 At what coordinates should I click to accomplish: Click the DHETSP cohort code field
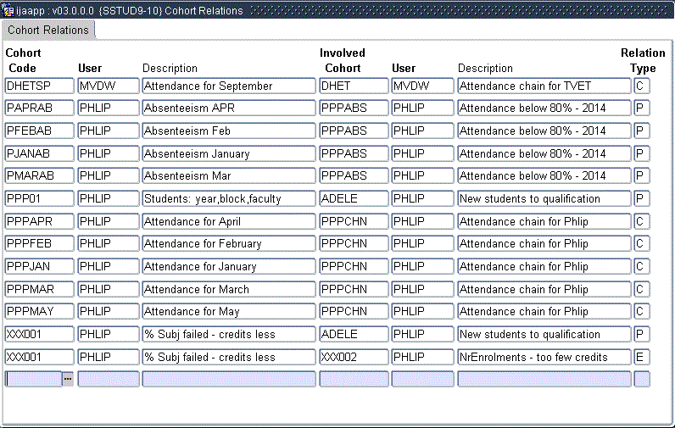[x=40, y=86]
